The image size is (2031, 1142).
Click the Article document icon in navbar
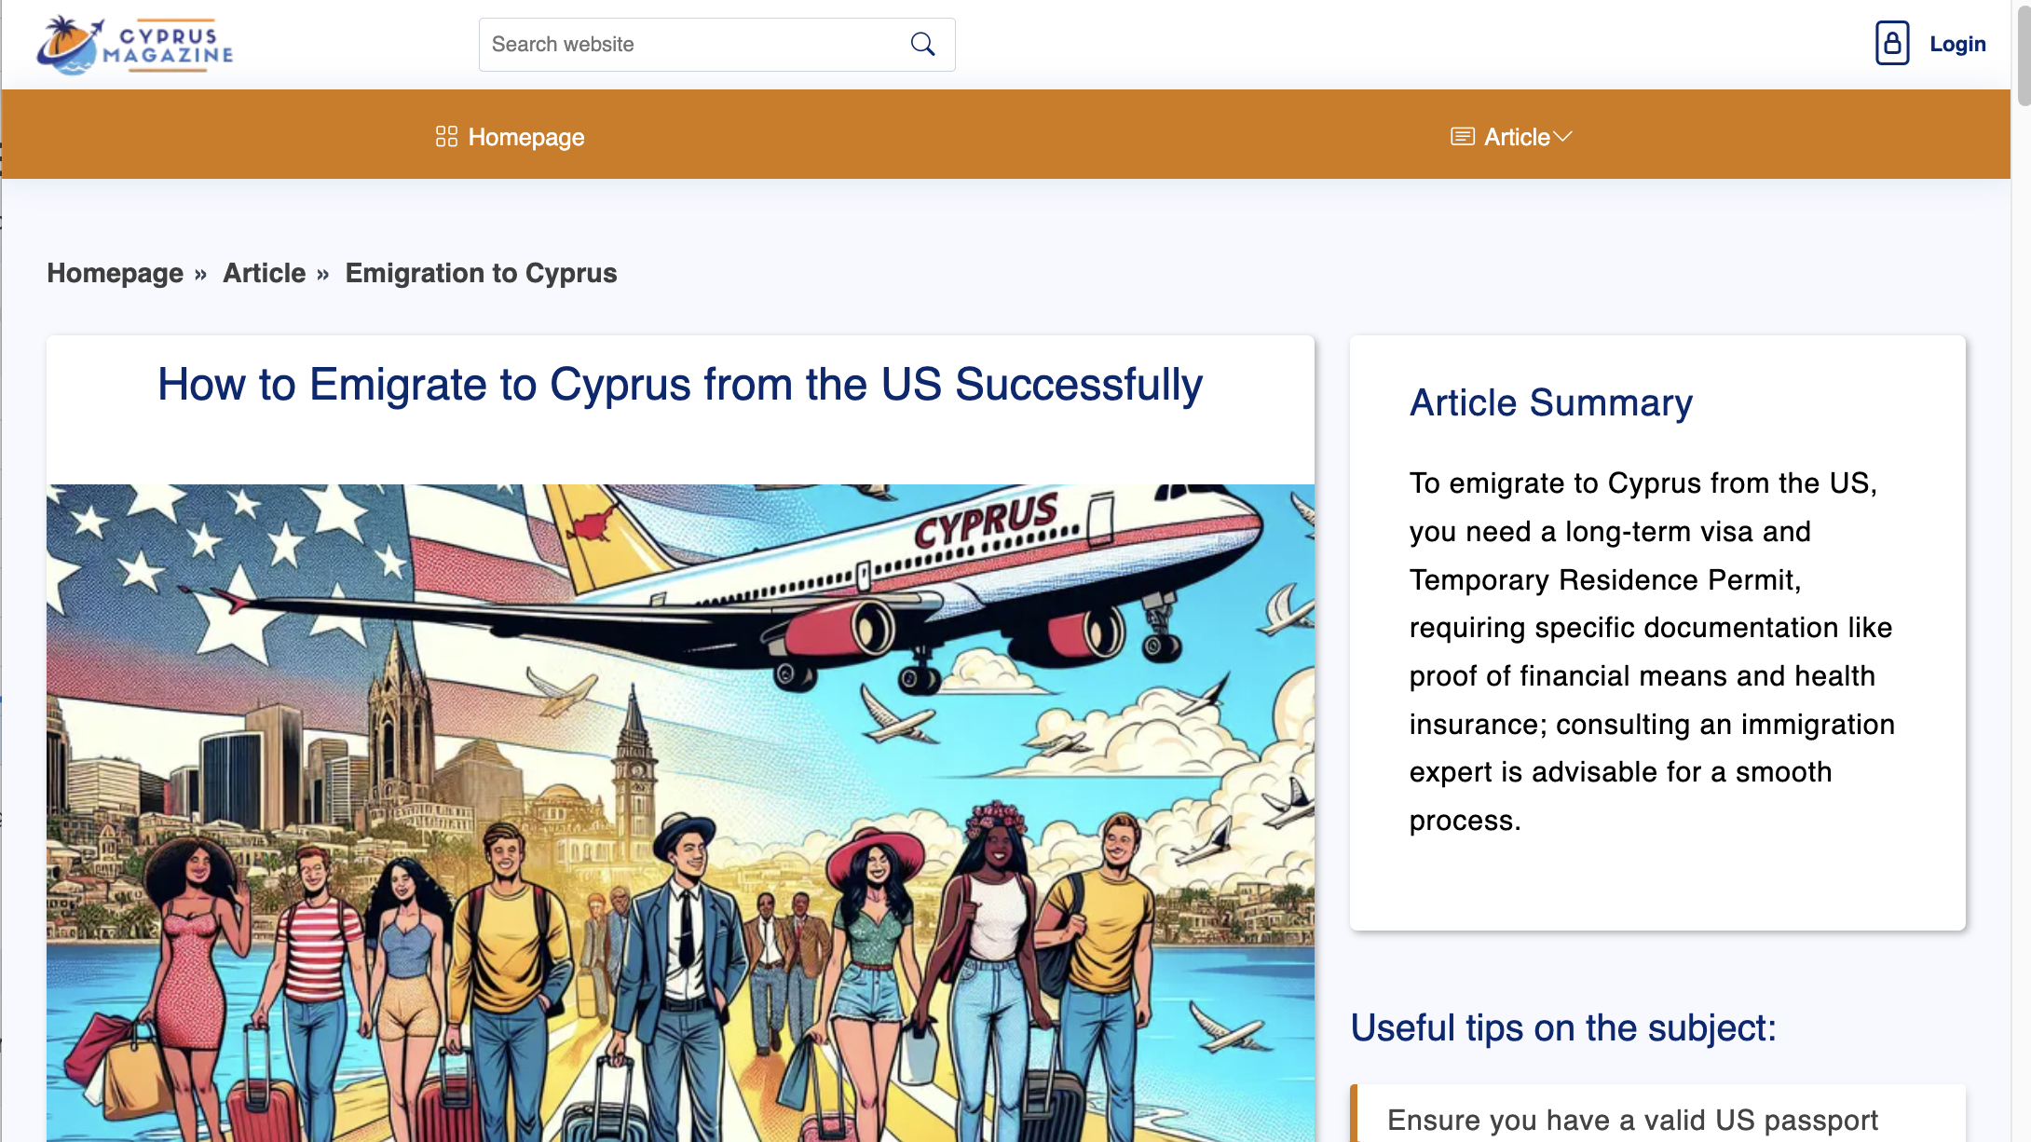click(1463, 136)
